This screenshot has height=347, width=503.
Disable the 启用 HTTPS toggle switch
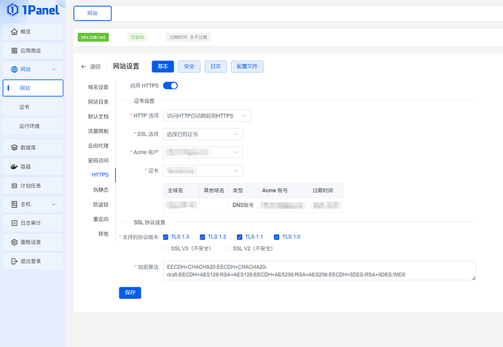[x=171, y=86]
